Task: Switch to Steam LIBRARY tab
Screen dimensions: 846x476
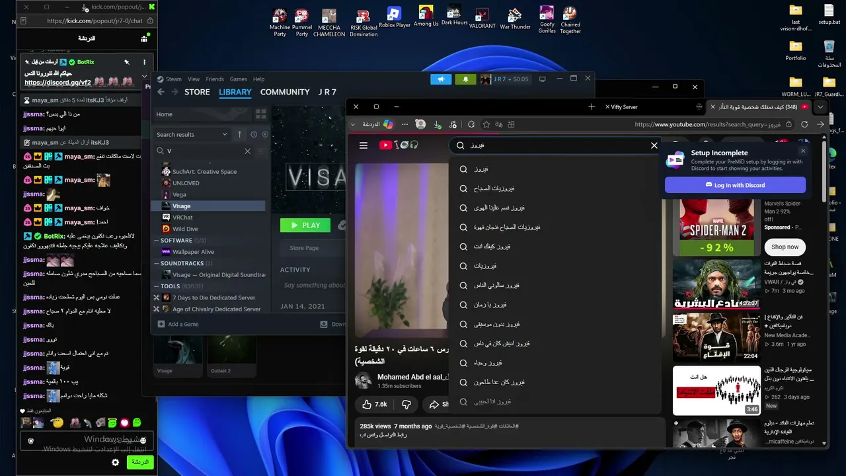Action: point(235,92)
